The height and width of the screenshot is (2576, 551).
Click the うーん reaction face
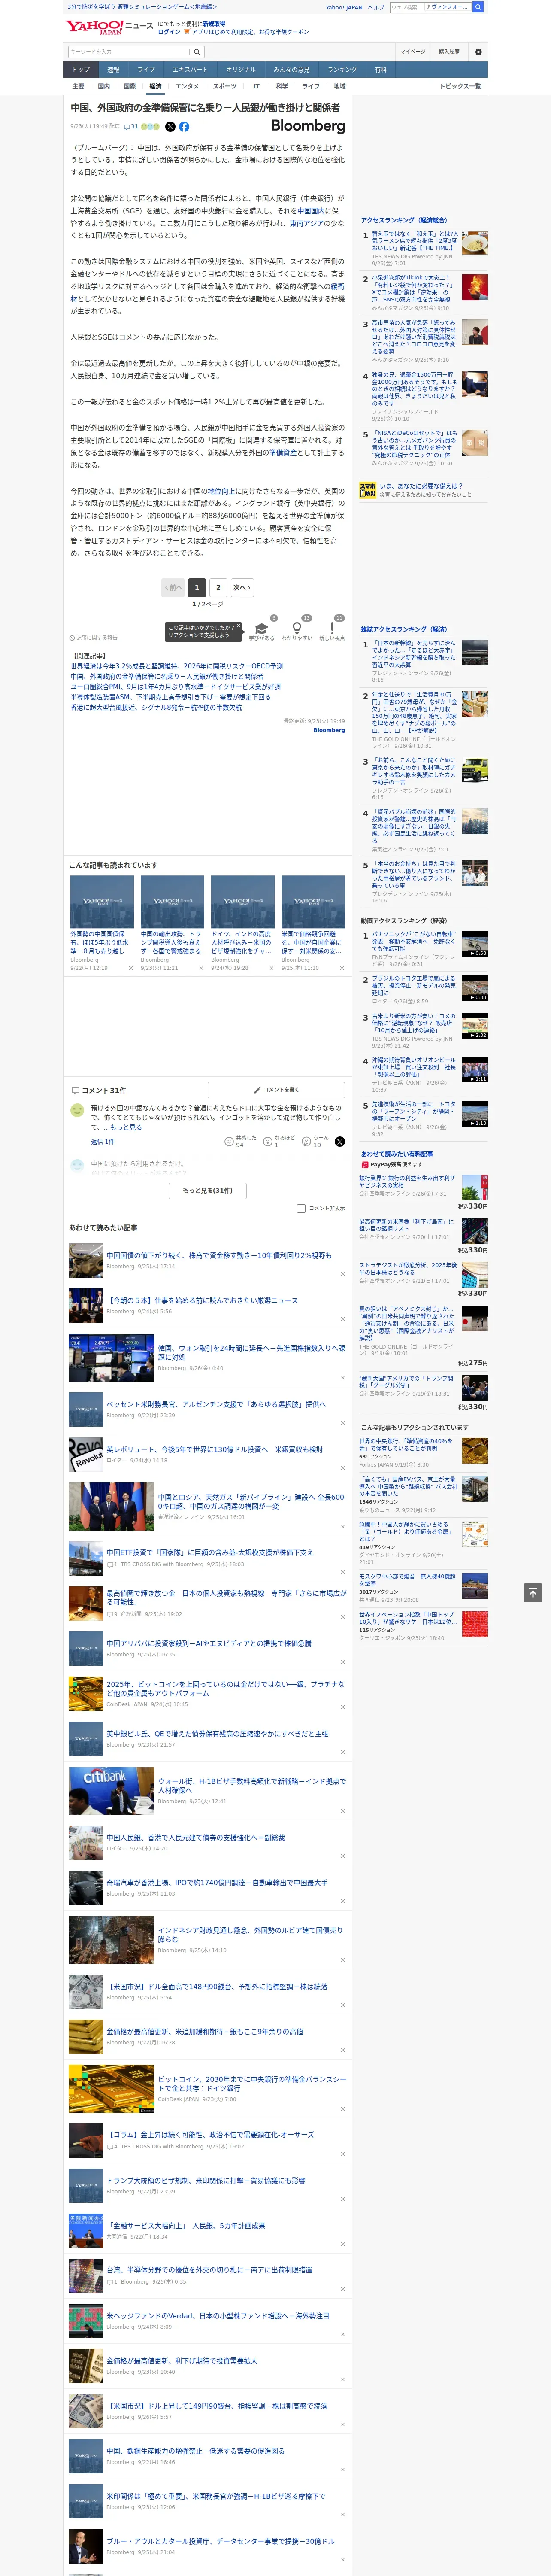(307, 1141)
